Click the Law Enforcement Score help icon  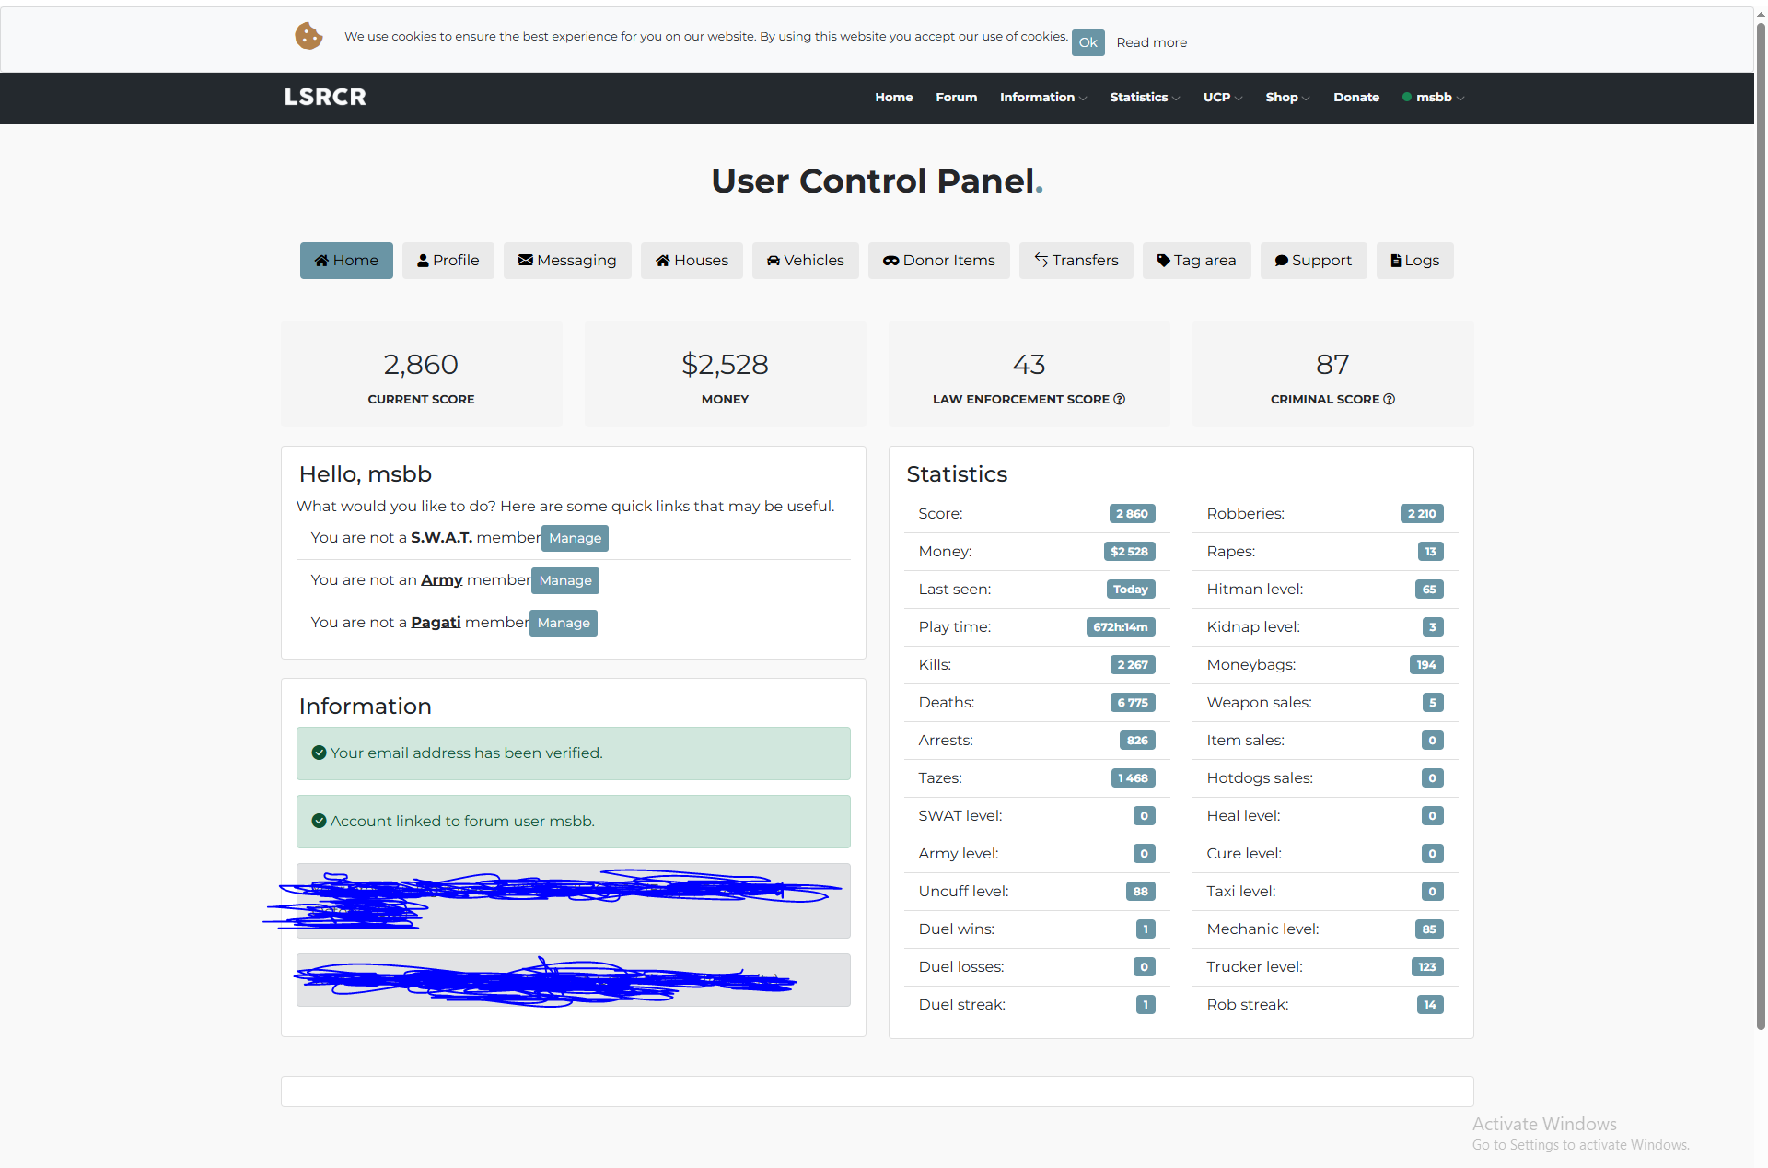coord(1119,399)
